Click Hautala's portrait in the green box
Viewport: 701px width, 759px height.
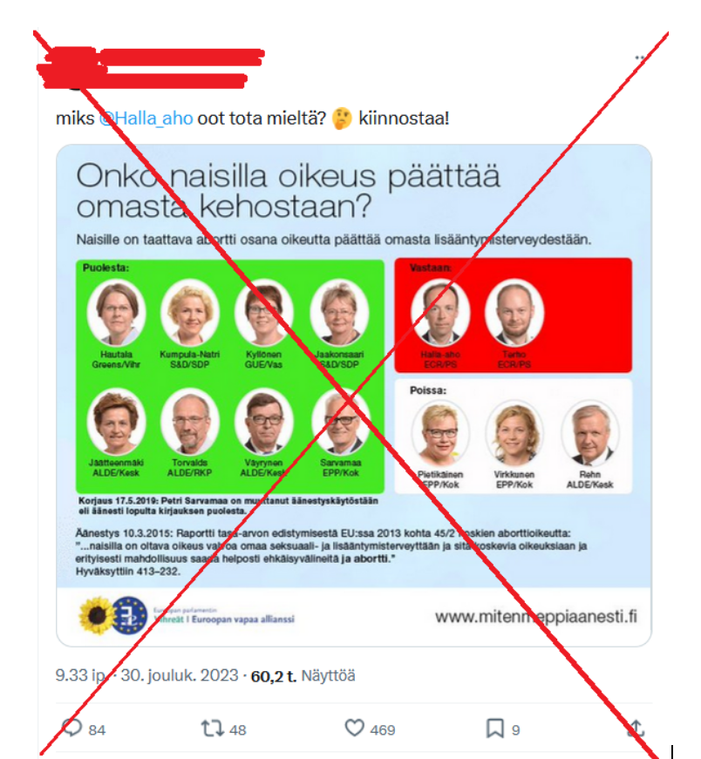coord(116,312)
